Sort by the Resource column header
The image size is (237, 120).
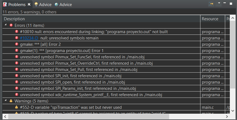(213, 19)
